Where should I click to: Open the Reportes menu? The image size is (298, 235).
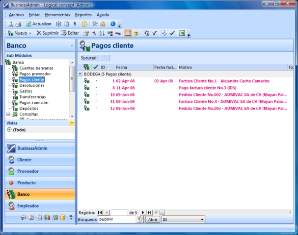pos(83,15)
